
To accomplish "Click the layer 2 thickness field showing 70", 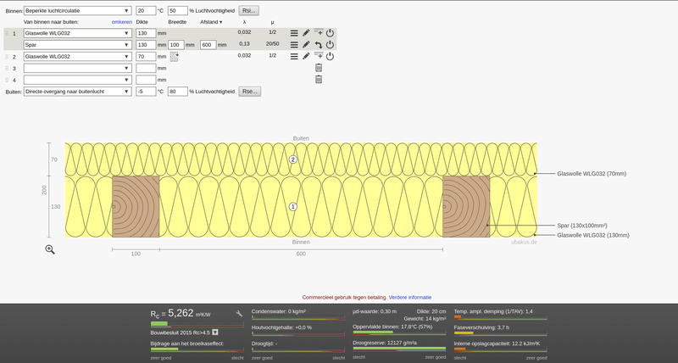I will (146, 56).
